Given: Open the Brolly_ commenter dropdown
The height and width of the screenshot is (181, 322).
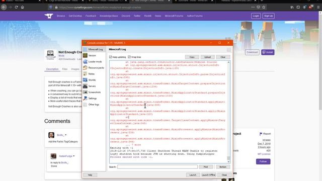Looking at the screenshot, I should [x=66, y=135].
